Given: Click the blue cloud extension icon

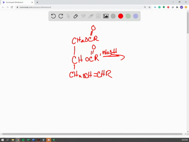Looking at the screenshot, I should (155, 7).
